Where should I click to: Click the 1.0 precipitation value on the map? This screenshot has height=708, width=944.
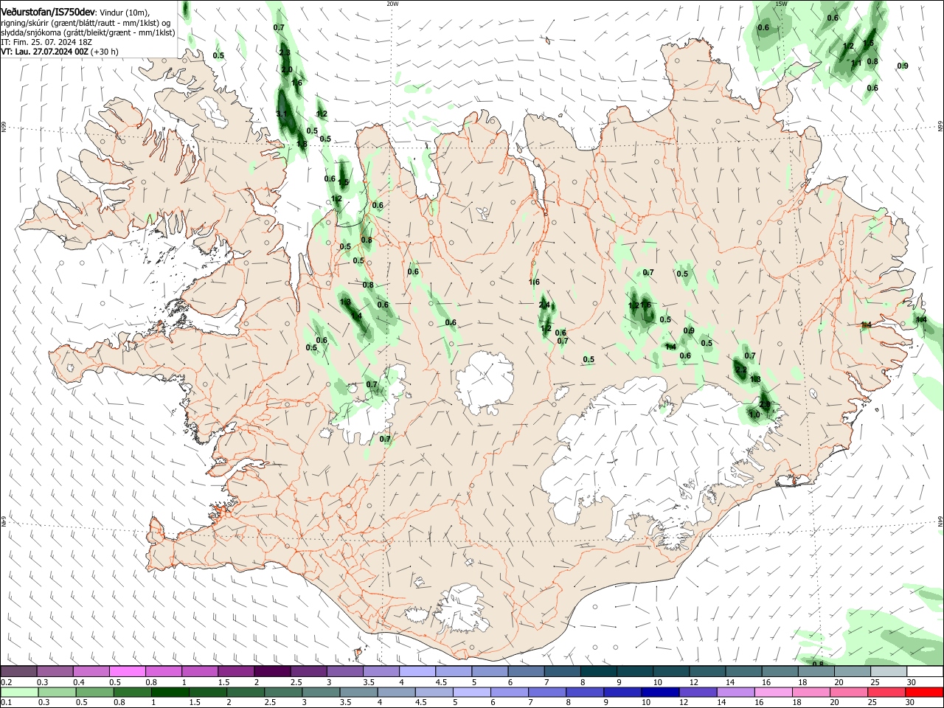point(754,414)
